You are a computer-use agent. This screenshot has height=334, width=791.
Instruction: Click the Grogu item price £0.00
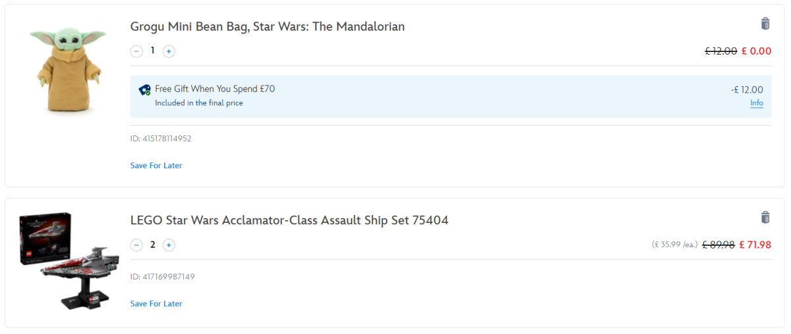coord(756,51)
